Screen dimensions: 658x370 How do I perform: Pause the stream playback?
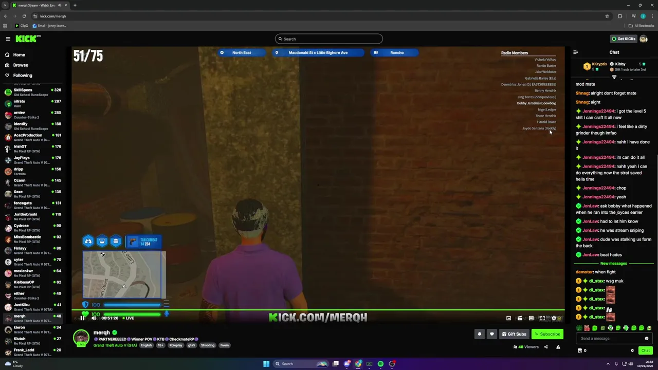pyautogui.click(x=82, y=318)
